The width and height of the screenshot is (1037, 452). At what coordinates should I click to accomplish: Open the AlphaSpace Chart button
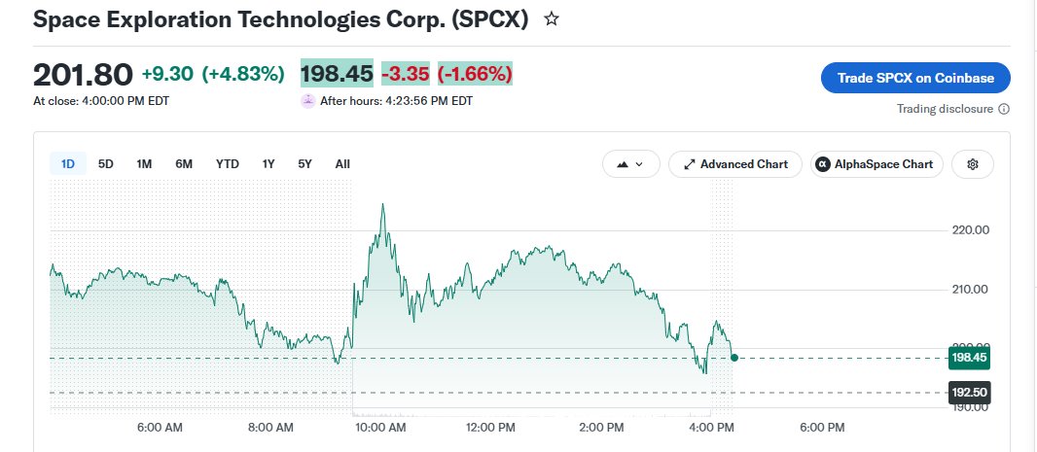point(876,164)
